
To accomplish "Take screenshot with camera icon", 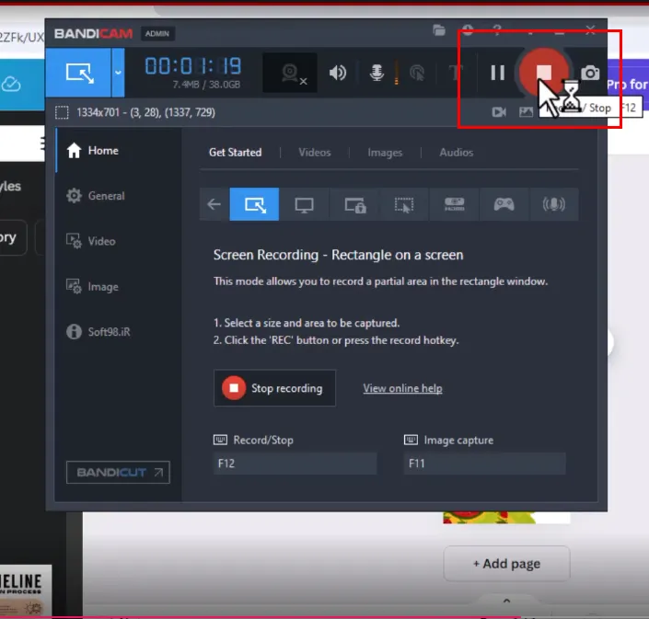I will click(x=590, y=74).
